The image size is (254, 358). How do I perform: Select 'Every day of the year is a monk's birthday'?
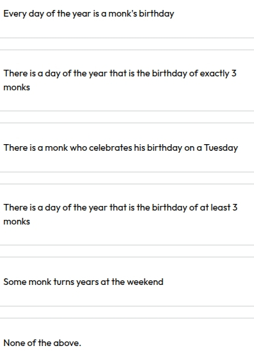coord(127,14)
